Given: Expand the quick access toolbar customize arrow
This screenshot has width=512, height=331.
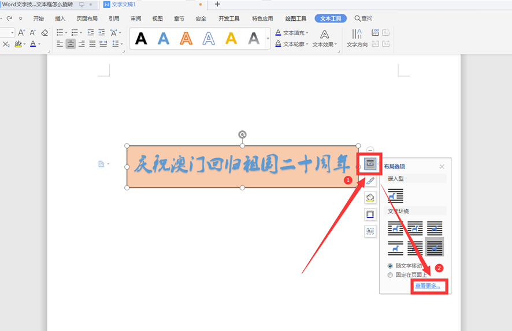Looking at the screenshot, I should click(x=21, y=18).
